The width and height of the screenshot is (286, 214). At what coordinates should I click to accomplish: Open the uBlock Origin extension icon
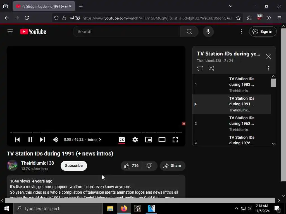(x=259, y=17)
